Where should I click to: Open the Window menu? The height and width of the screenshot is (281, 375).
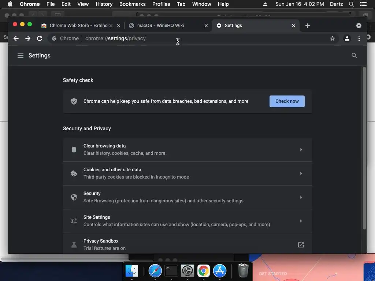pos(202,4)
